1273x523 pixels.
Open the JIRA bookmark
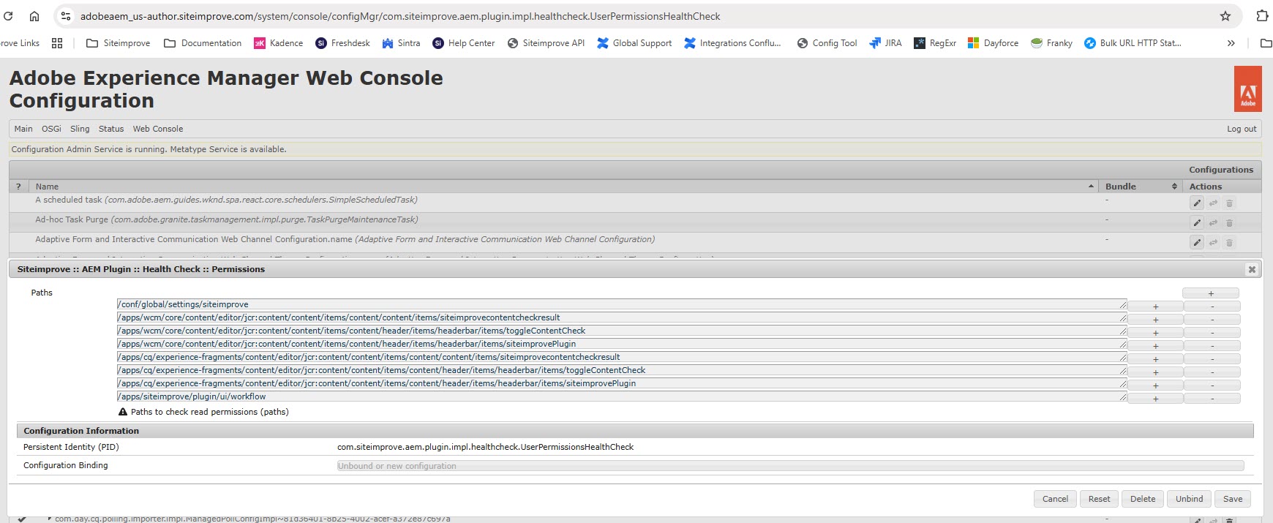pos(885,43)
